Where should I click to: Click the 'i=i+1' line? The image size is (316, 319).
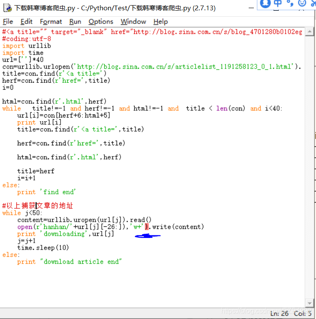pyautogui.click(x=27, y=178)
